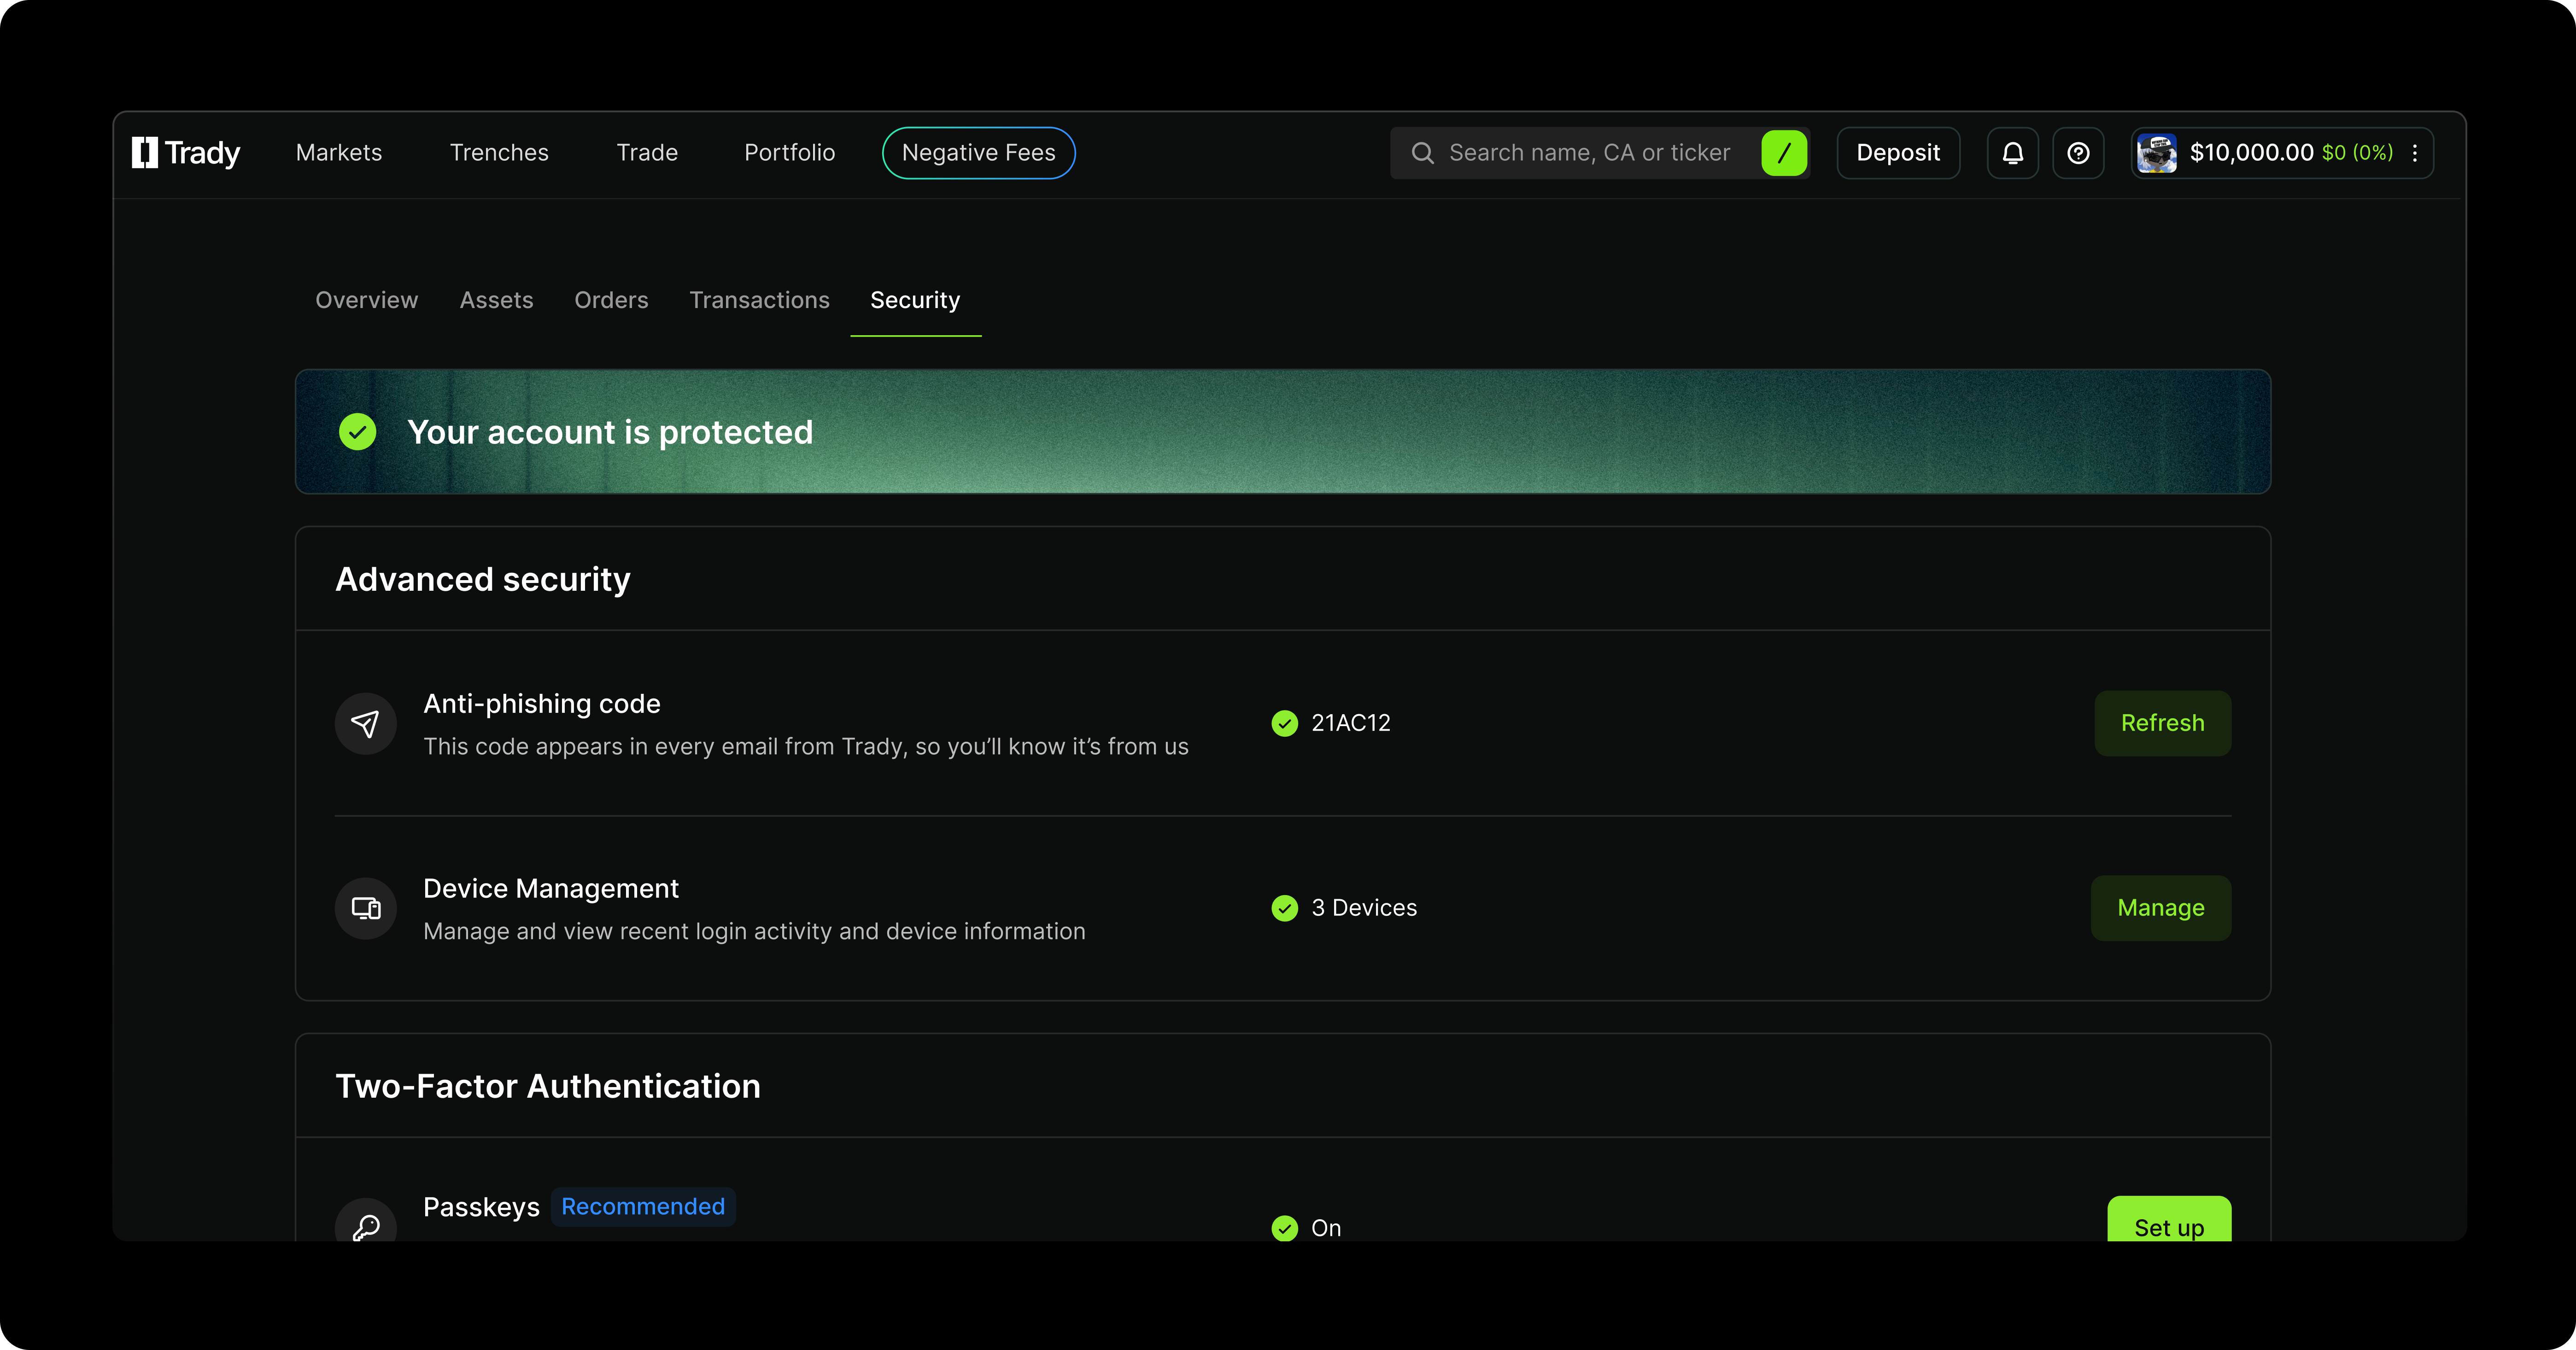Click the green slash shortcut icon

[x=1784, y=153]
